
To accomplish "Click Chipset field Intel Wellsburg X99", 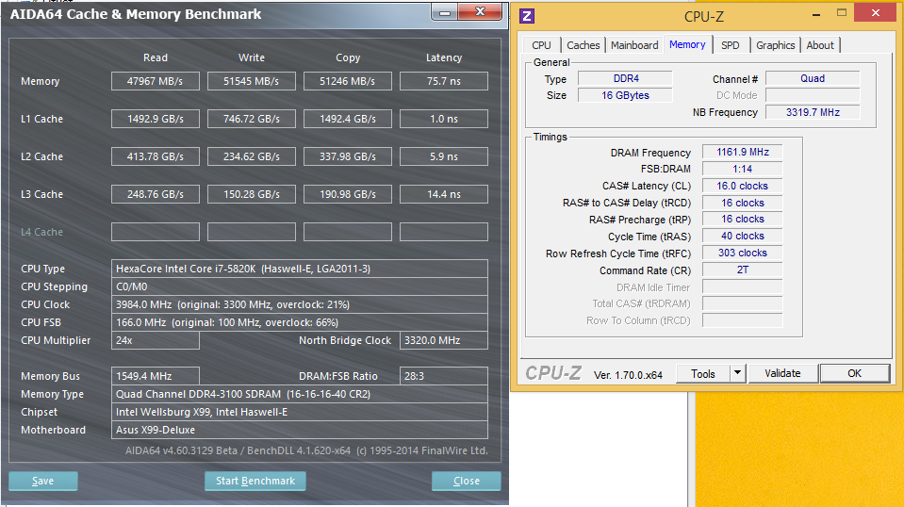I will tap(299, 412).
